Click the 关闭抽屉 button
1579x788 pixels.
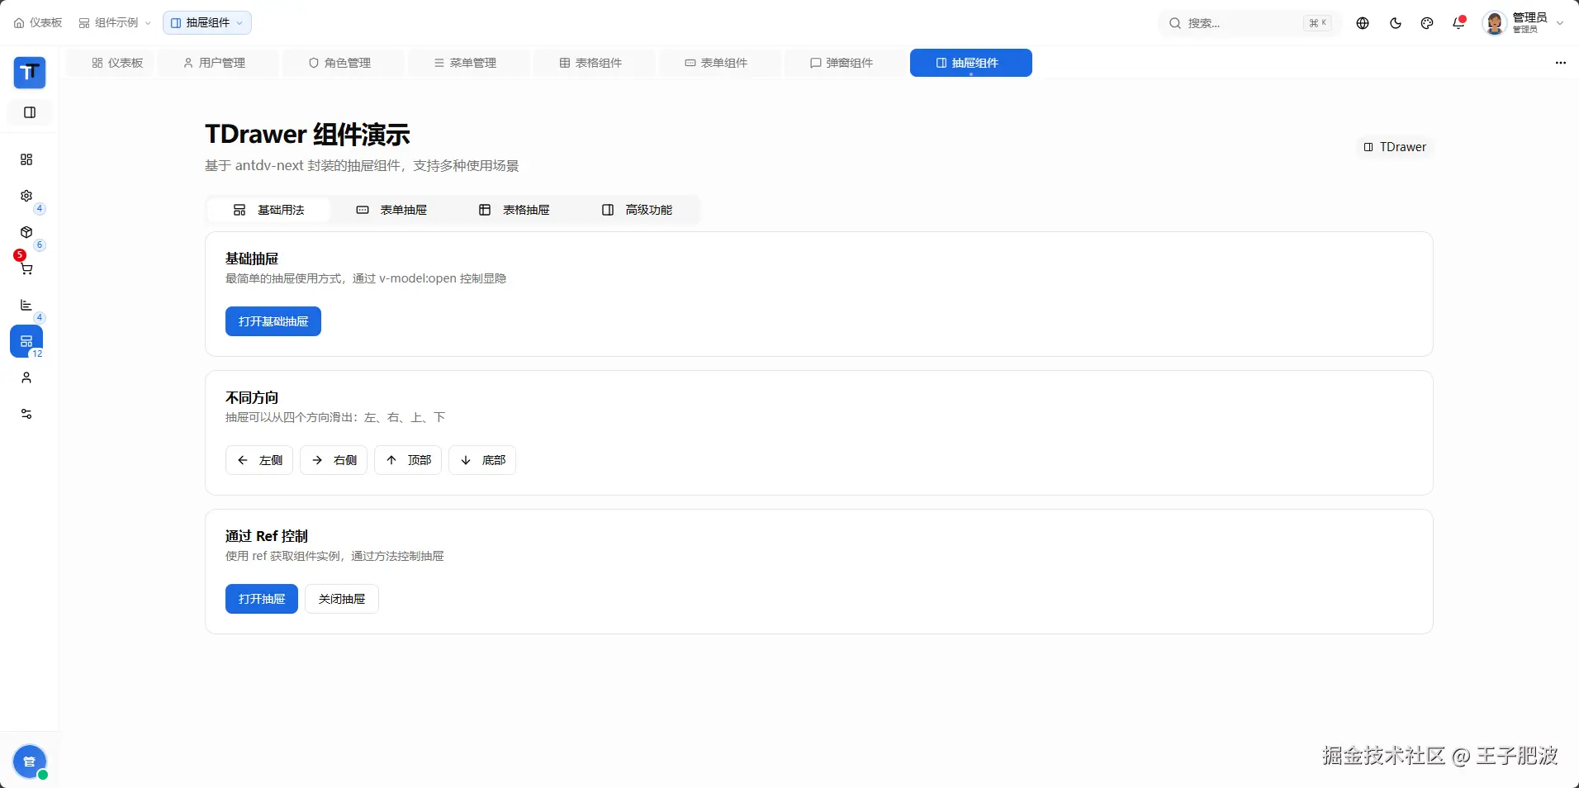(x=342, y=599)
